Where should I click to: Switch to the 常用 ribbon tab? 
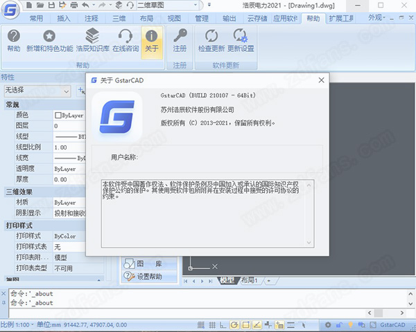pos(36,18)
